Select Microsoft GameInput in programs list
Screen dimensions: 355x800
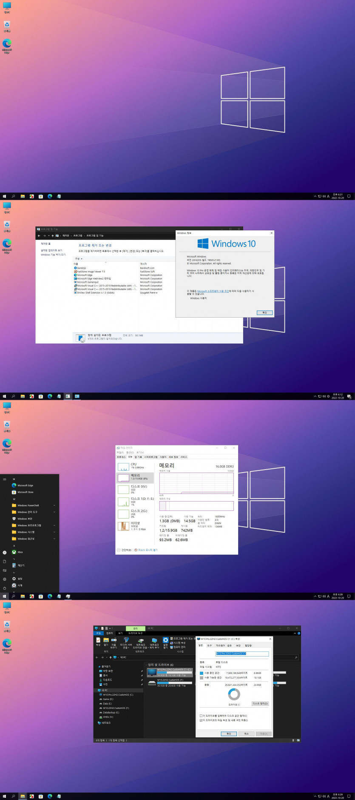(87, 282)
